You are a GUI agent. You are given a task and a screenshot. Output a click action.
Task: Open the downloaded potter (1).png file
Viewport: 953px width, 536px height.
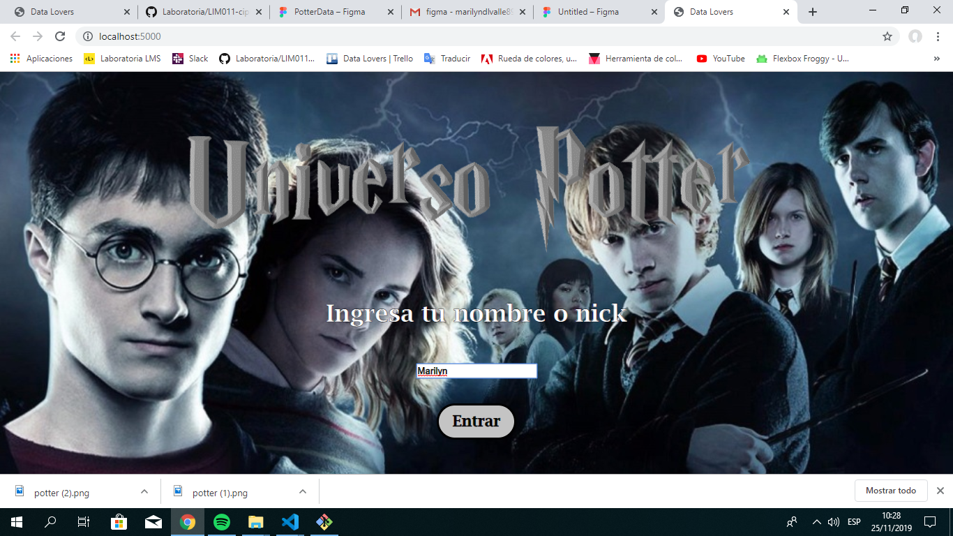click(x=220, y=492)
